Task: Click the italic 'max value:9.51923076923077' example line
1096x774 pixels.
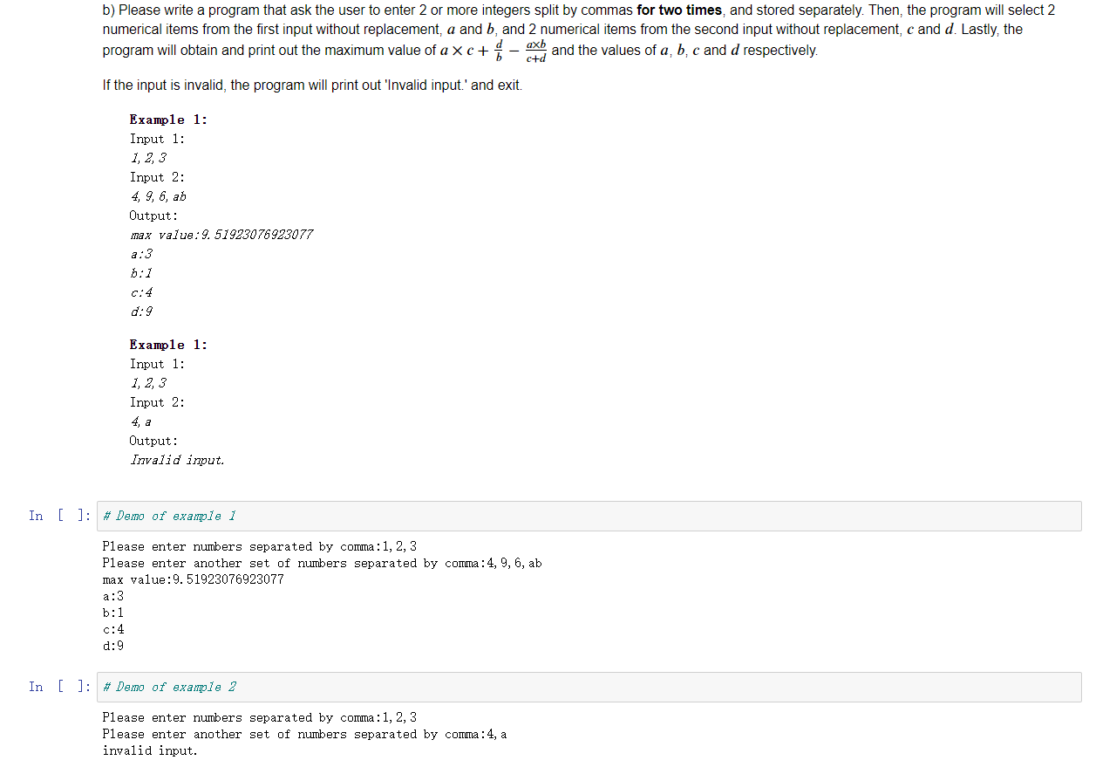Action: point(221,235)
